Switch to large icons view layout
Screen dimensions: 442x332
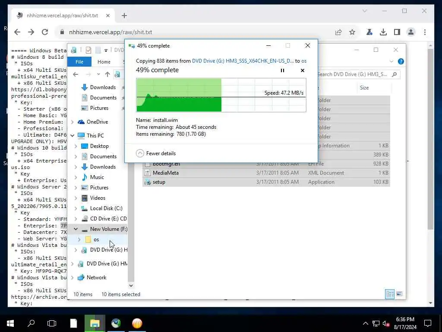399,294
